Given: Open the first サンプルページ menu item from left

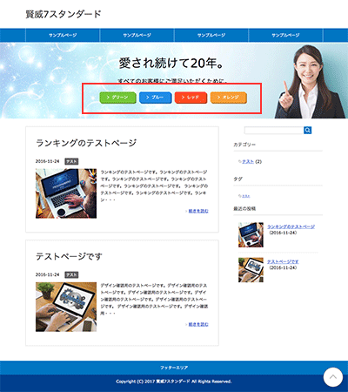Looking at the screenshot, I should pyautogui.click(x=63, y=35).
